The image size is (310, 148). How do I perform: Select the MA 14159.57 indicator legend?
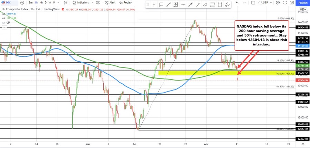point(9,14)
